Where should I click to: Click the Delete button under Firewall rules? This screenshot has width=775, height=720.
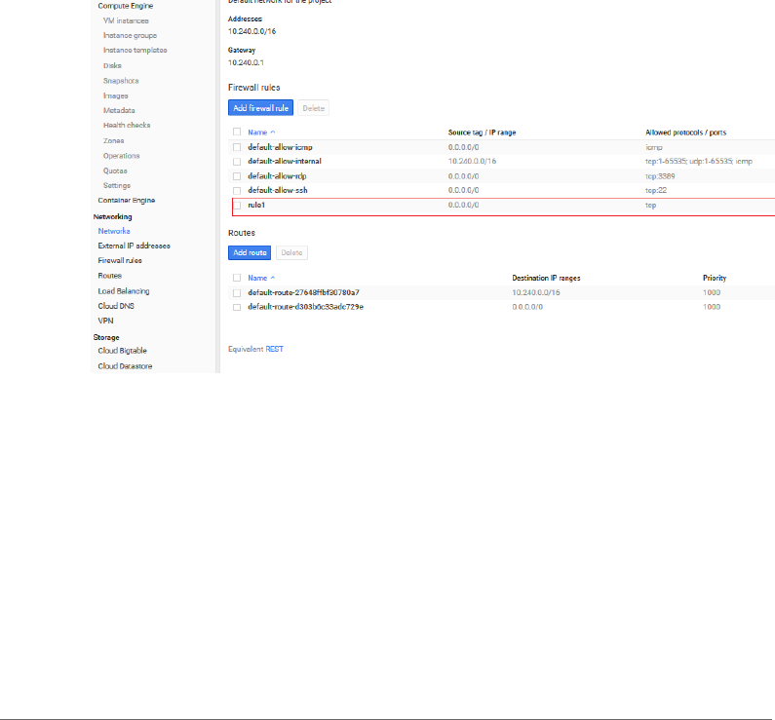313,107
